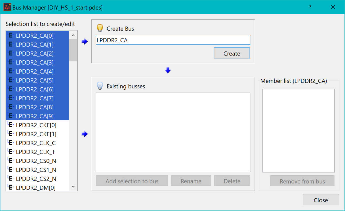Click the blue down arrow below Create Bus

click(168, 70)
